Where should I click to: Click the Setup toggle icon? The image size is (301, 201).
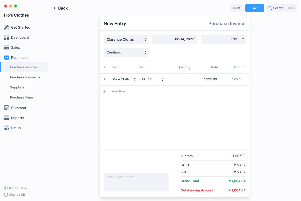[x=7, y=128]
